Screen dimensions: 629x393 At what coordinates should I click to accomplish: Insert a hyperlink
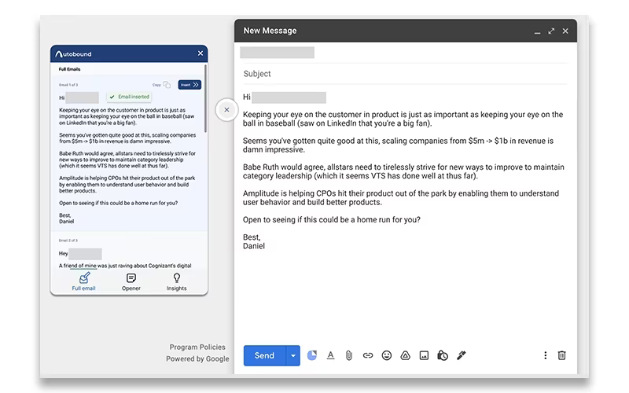(368, 355)
